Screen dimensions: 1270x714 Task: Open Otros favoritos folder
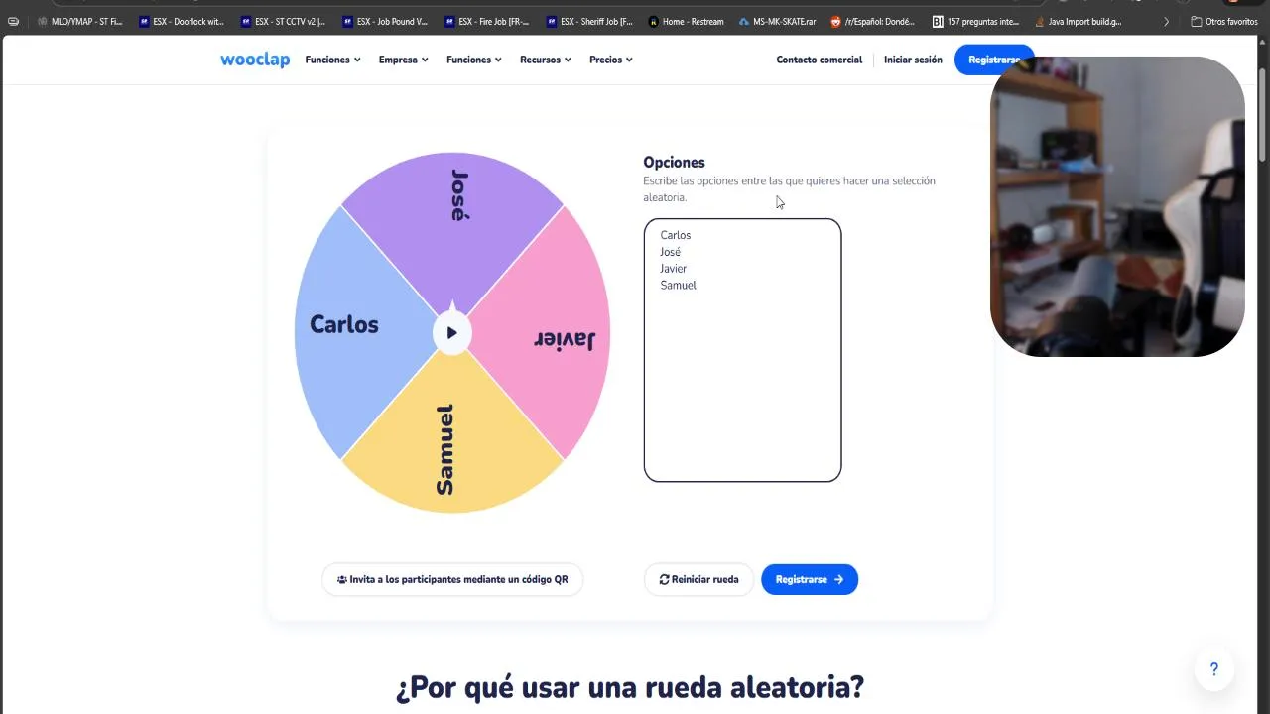pos(1224,21)
